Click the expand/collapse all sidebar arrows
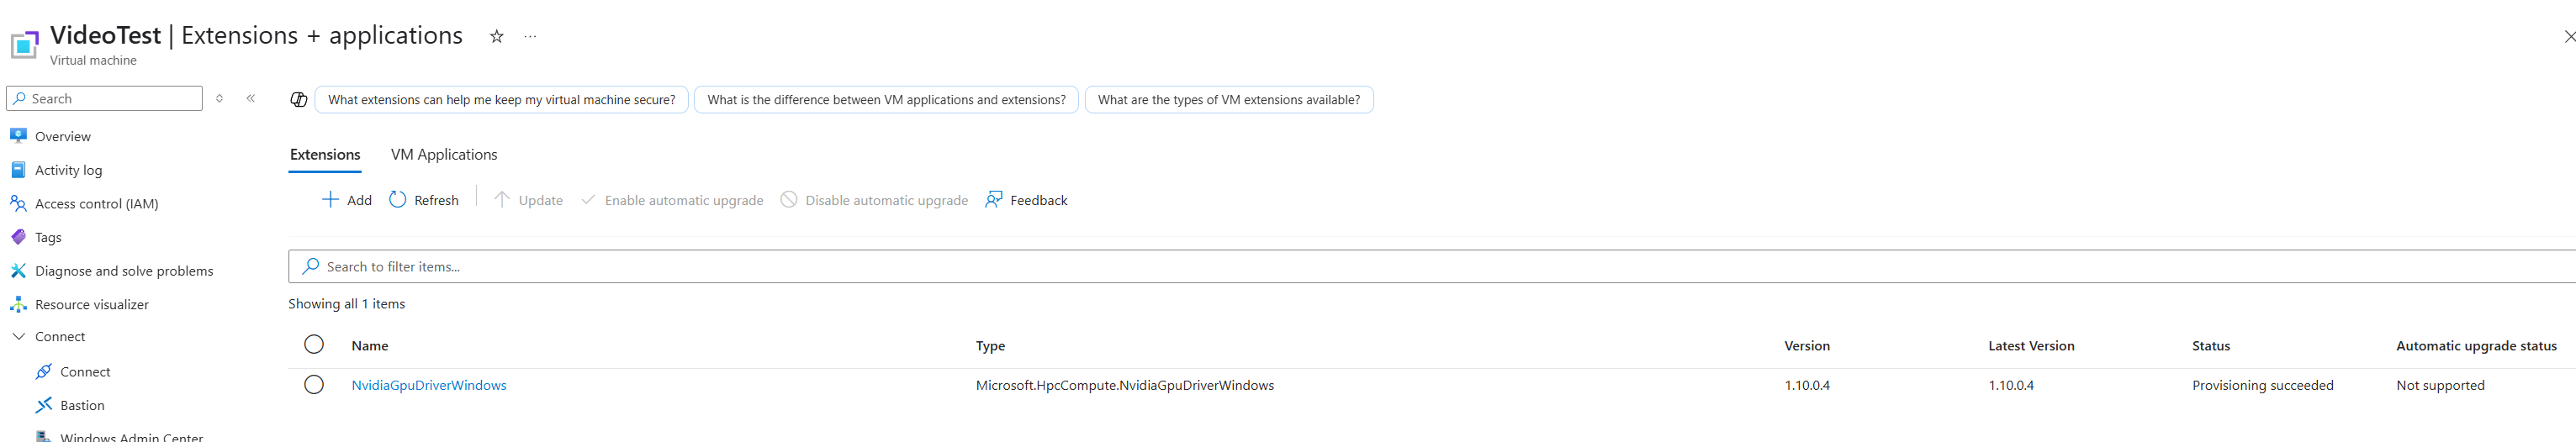Screen dimensions: 2576x442 pos(219,98)
